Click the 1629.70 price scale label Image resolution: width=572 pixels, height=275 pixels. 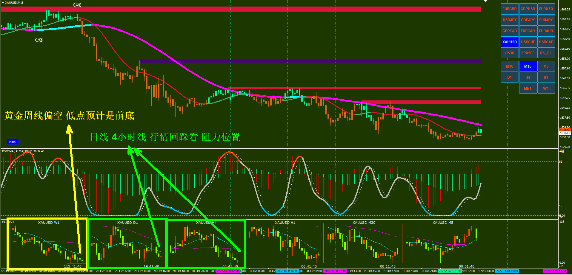click(565, 147)
